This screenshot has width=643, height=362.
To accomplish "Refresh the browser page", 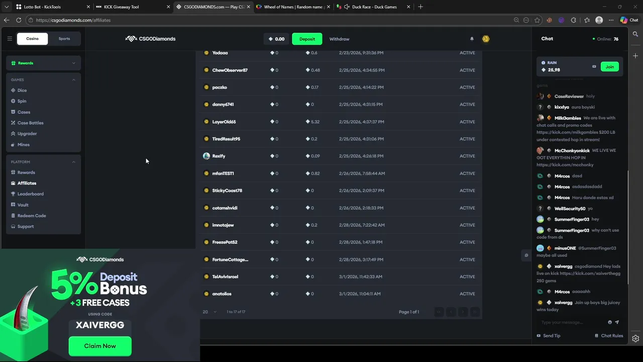I will 19,20.
